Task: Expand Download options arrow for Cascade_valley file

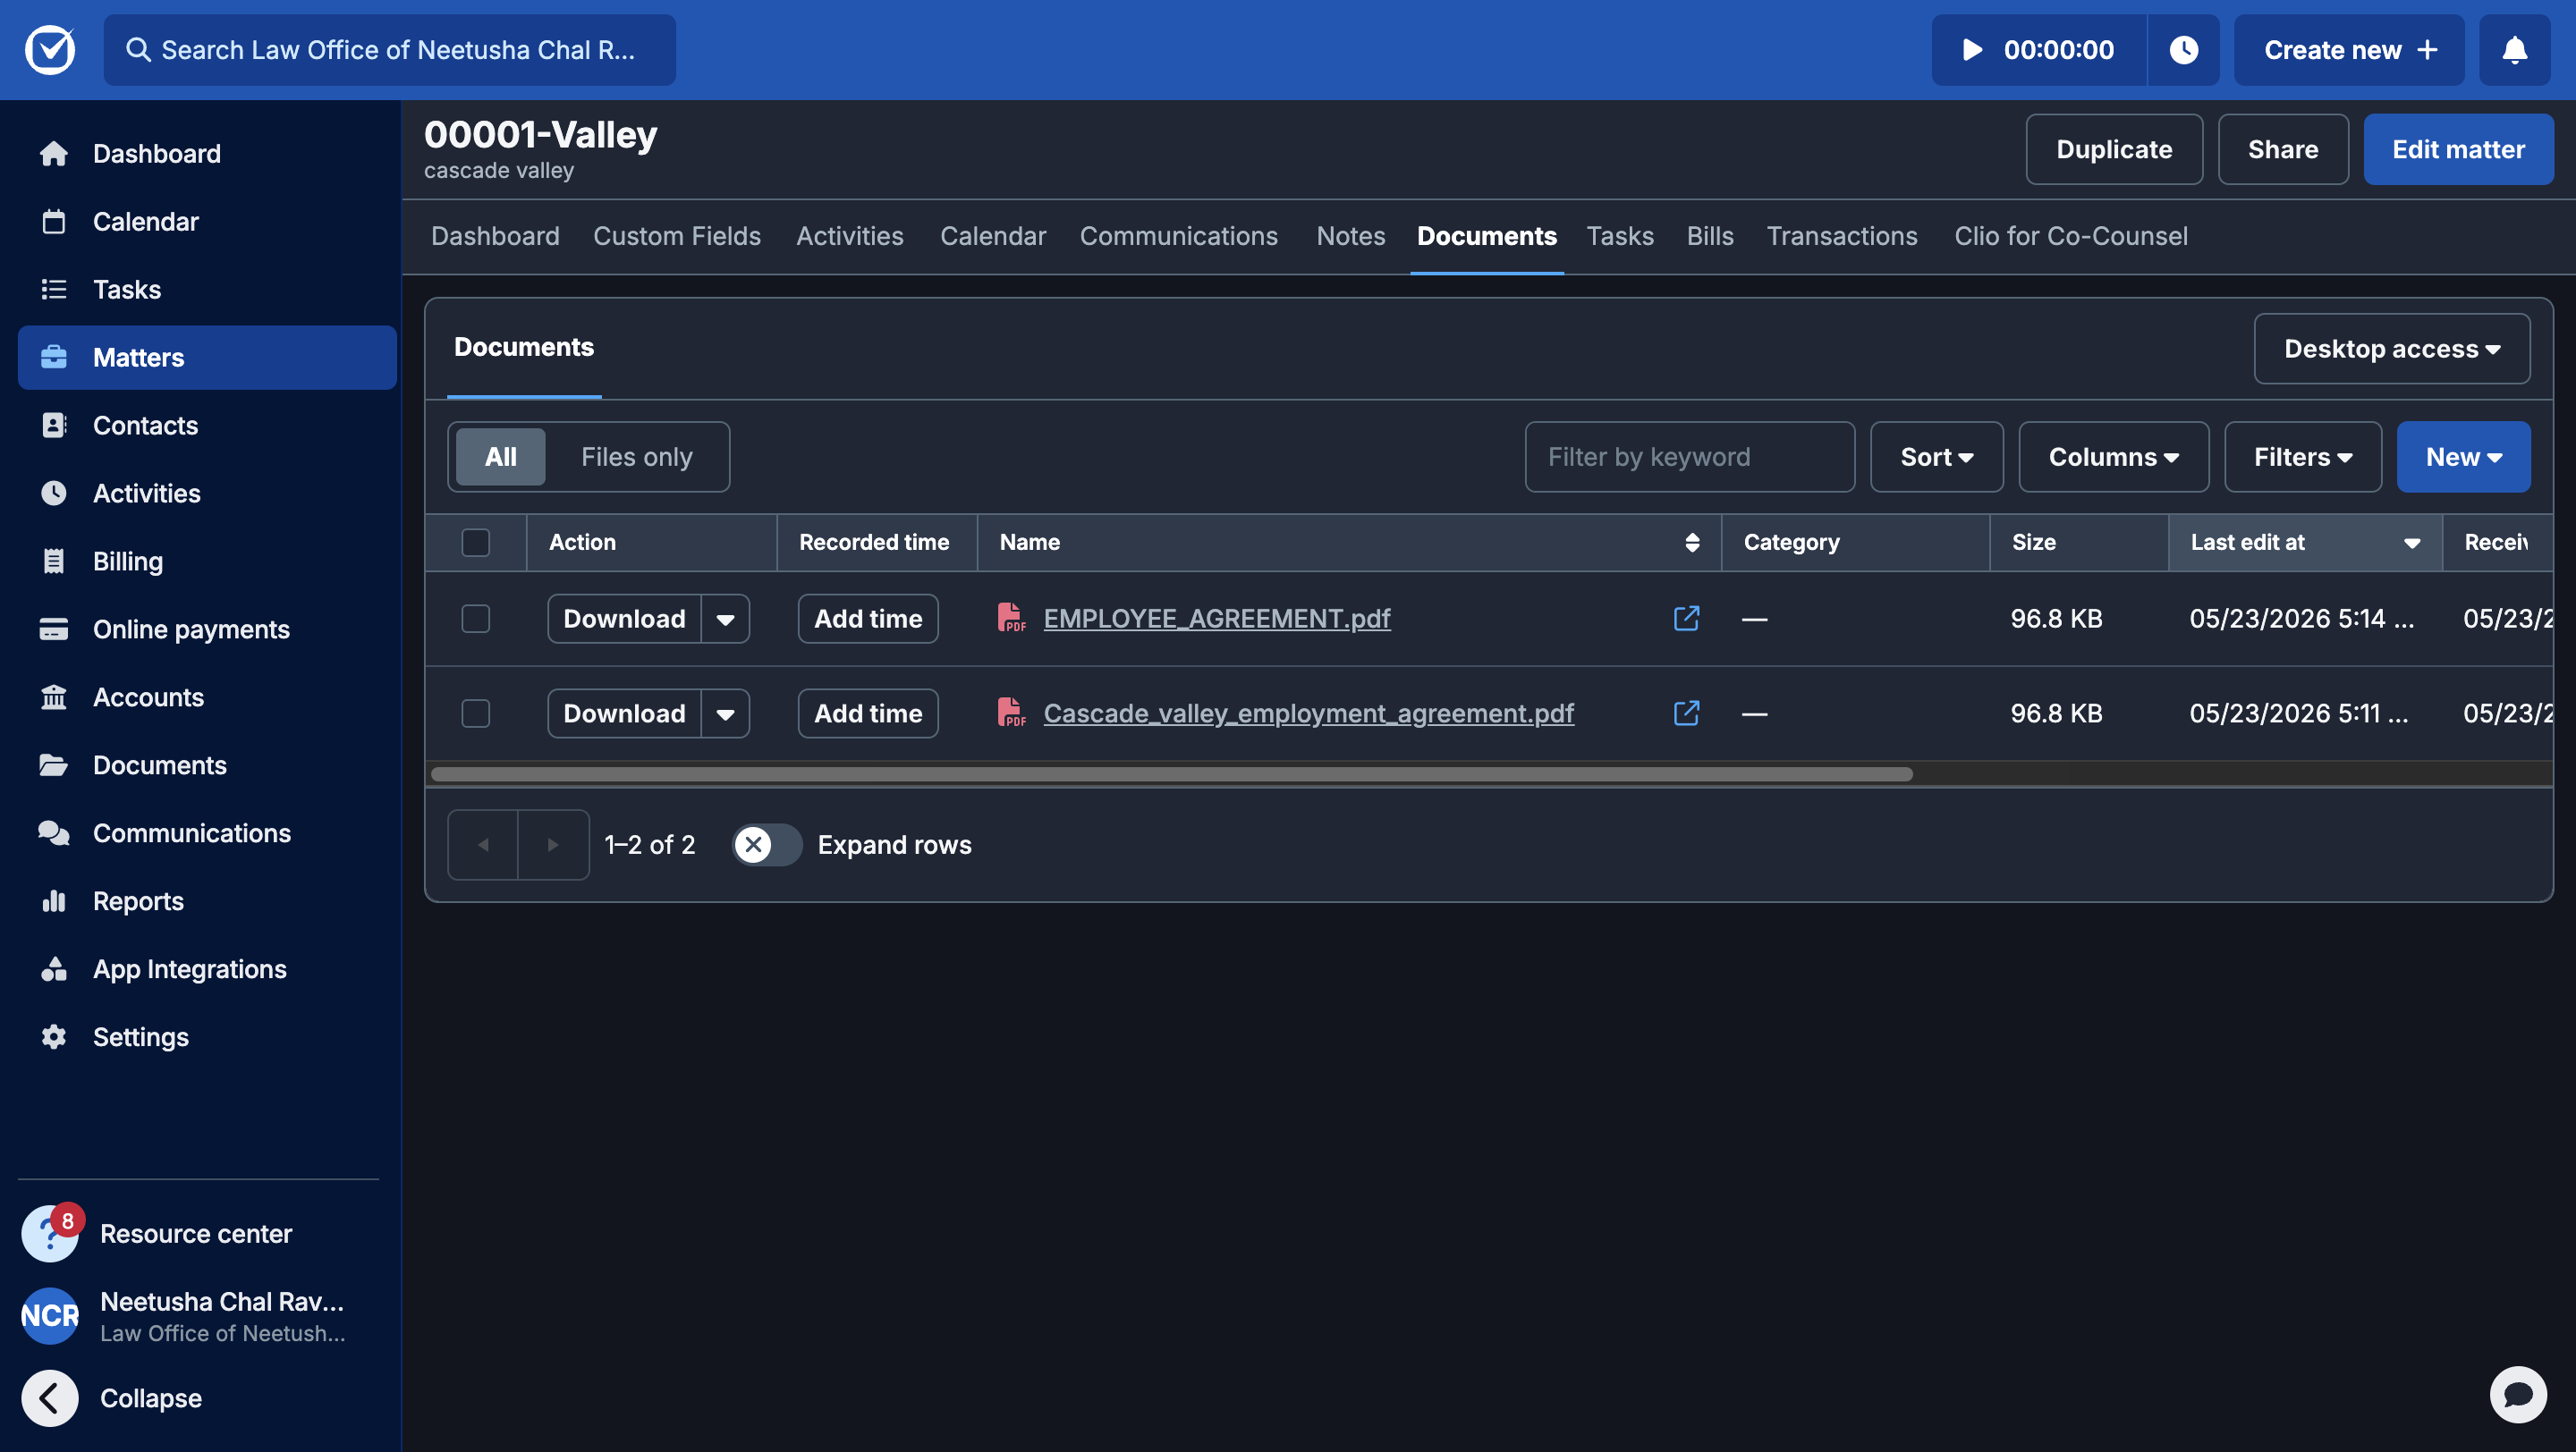Action: (726, 713)
